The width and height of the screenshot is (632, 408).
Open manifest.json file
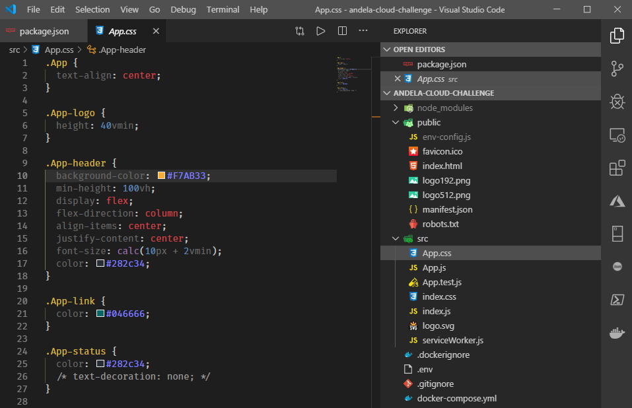coord(491,209)
